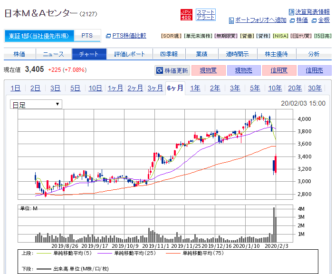Click the 20/02/03 15:00 timestamp
This screenshot has height=274, width=335.
coord(303,104)
